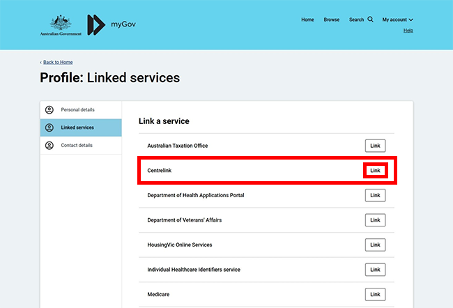Click the myGov logo icon
The image size is (453, 308).
[96, 24]
